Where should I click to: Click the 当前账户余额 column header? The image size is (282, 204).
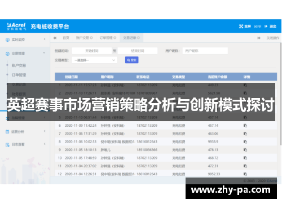(218, 77)
